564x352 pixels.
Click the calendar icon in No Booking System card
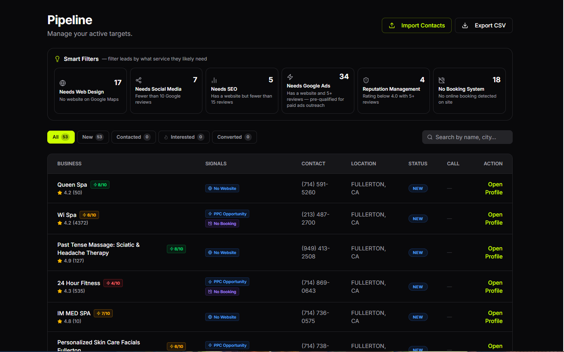pyautogui.click(x=442, y=80)
